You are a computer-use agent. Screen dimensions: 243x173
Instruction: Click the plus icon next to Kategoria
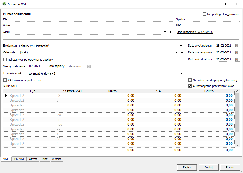point(182,52)
